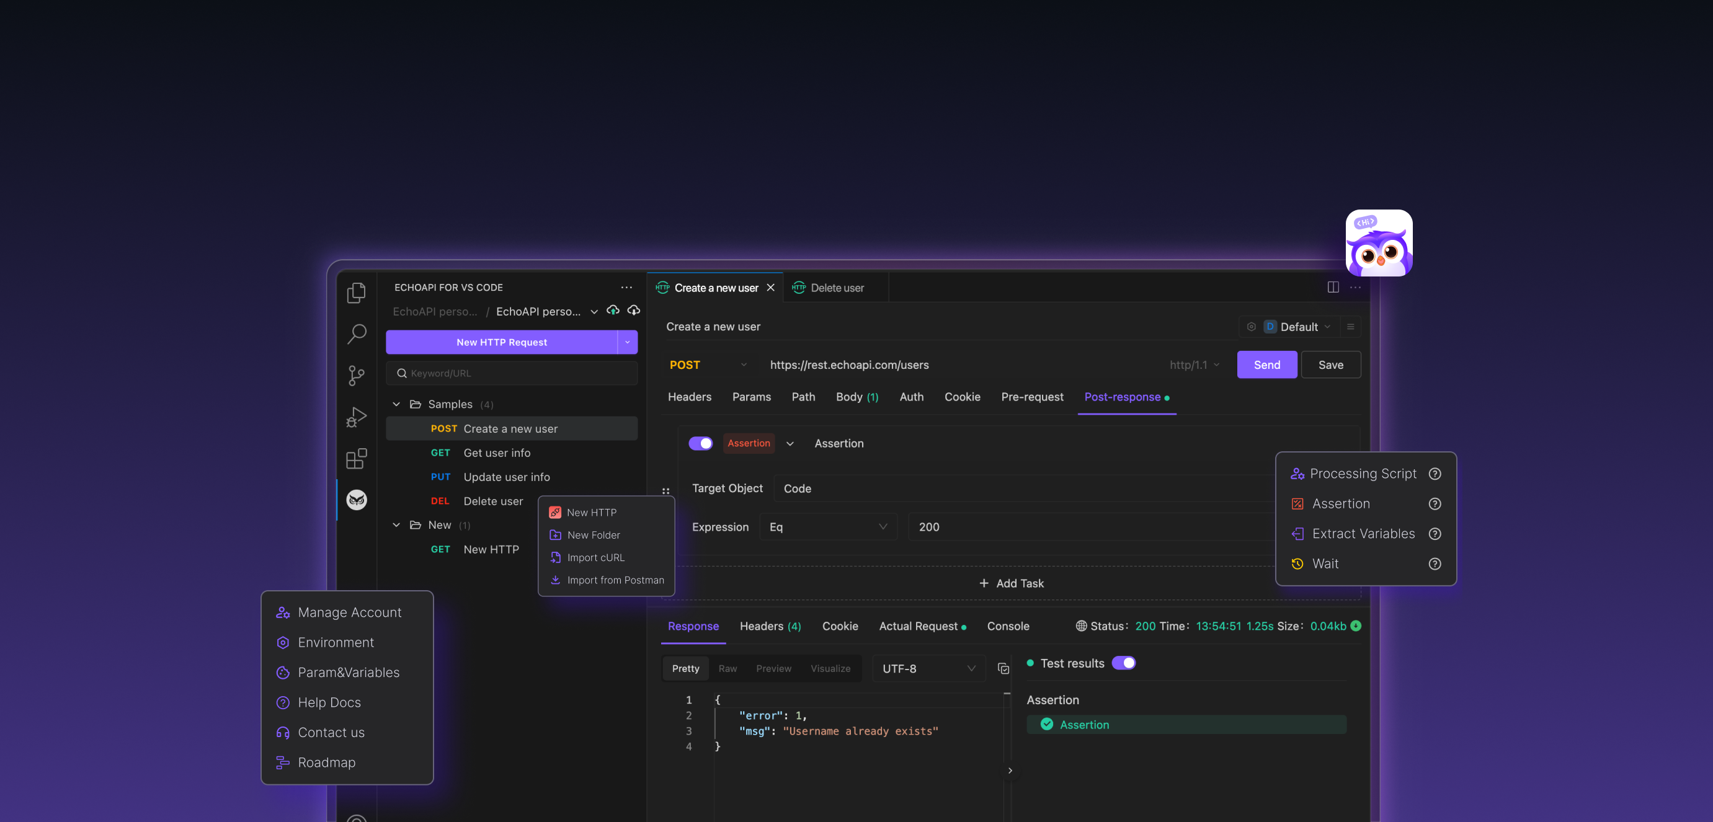
Task: Open the EchoAPI project breadcrumb dropdown
Action: click(x=594, y=312)
